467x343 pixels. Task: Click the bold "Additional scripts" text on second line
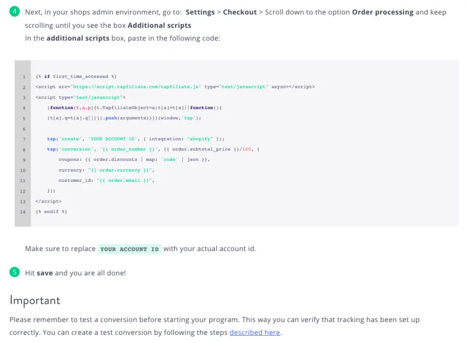[159, 25]
